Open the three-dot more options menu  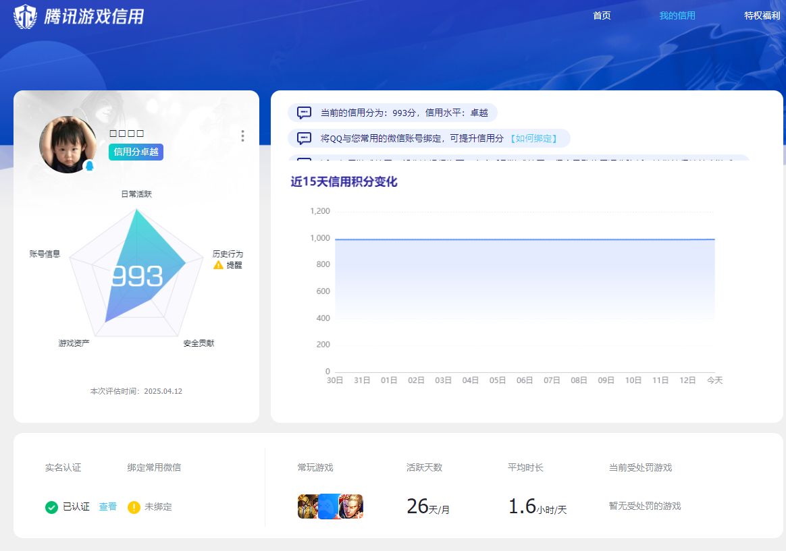click(242, 136)
